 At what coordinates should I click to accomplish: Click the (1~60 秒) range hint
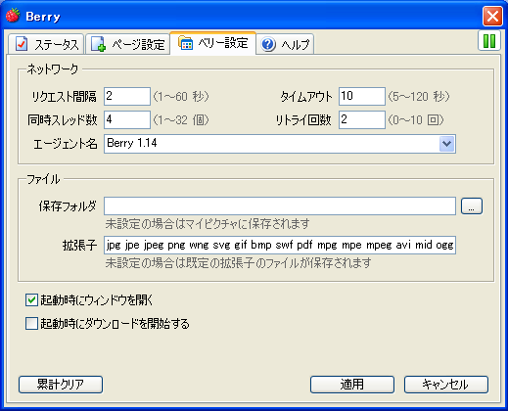click(x=181, y=97)
